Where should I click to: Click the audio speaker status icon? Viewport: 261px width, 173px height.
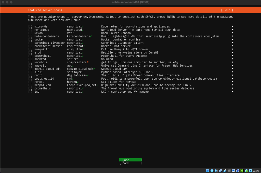click(x=216, y=171)
